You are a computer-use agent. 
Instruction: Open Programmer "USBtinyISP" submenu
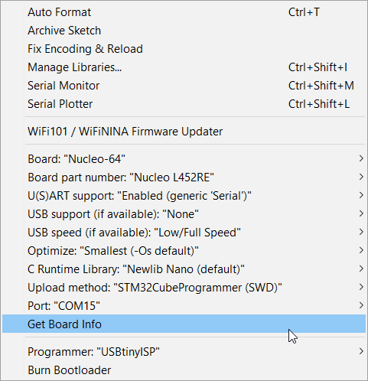coord(184,352)
